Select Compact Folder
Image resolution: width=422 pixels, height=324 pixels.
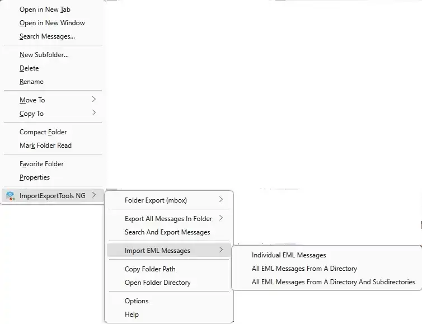(53, 132)
